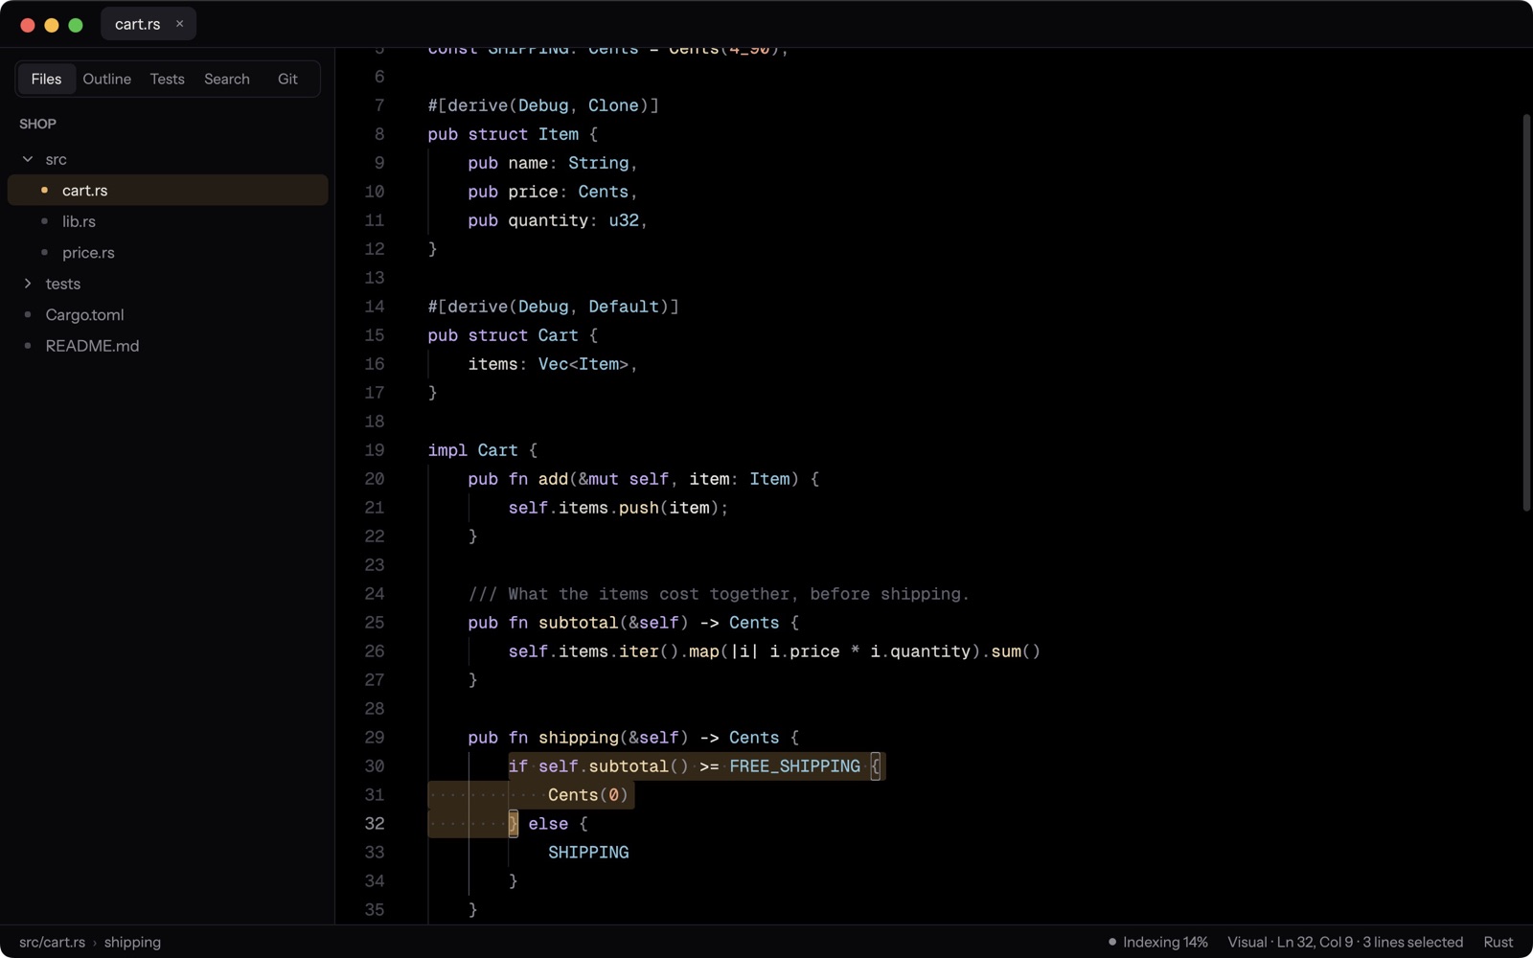Open the Git panel tab
The image size is (1533, 958).
click(287, 79)
